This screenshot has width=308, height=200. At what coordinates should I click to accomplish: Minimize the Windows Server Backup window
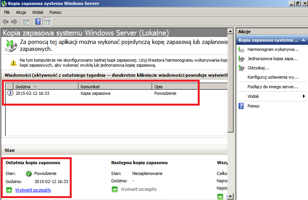(x=291, y=3)
